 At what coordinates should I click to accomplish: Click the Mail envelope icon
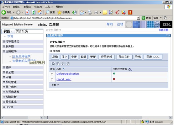pyautogui.click(x=82, y=12)
